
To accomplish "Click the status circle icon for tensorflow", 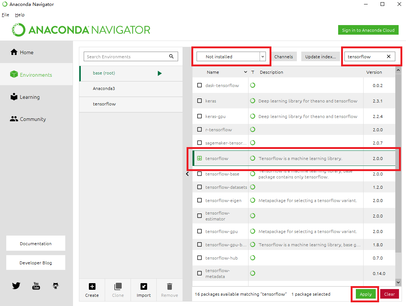I will 253,158.
